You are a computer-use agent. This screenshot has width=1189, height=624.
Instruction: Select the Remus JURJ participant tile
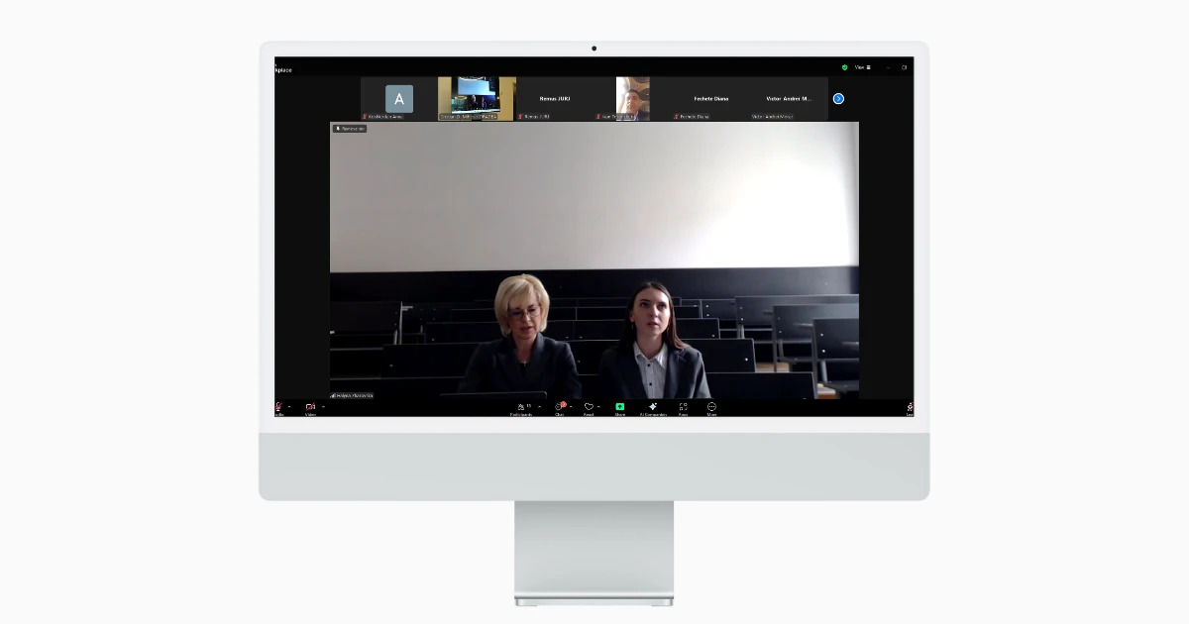click(555, 99)
